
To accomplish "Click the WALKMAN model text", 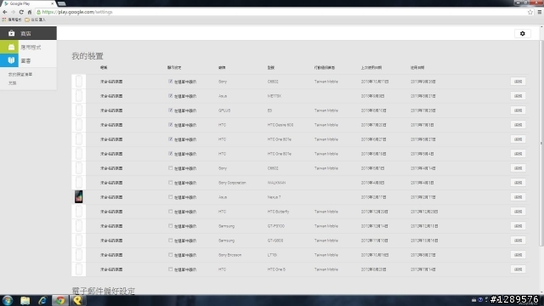I will pyautogui.click(x=276, y=183).
